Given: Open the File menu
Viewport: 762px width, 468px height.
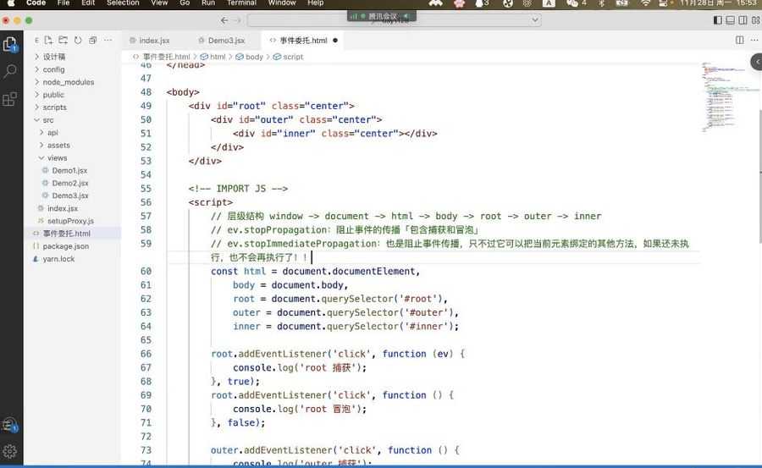Looking at the screenshot, I should tap(63, 3).
